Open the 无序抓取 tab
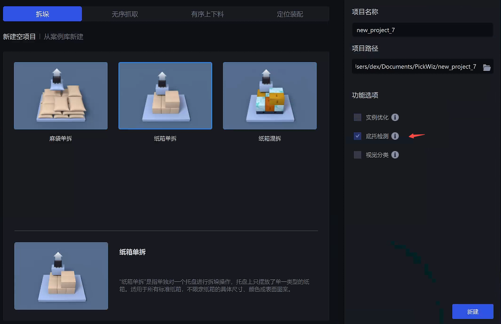The height and width of the screenshot is (324, 501). 125,14
